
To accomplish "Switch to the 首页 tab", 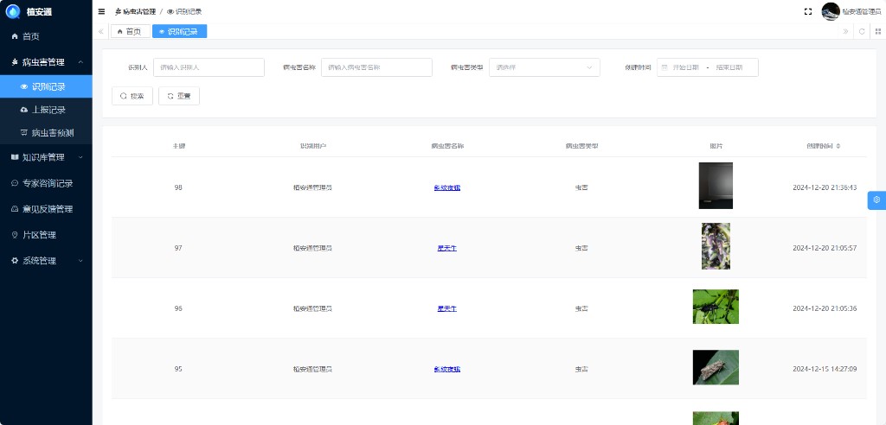I will click(130, 32).
